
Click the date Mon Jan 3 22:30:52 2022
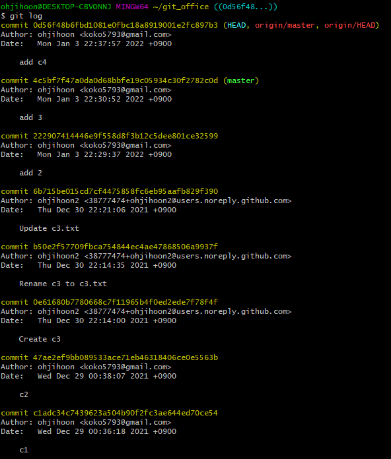click(x=90, y=99)
